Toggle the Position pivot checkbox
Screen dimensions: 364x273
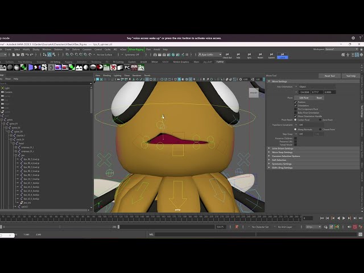click(296, 102)
